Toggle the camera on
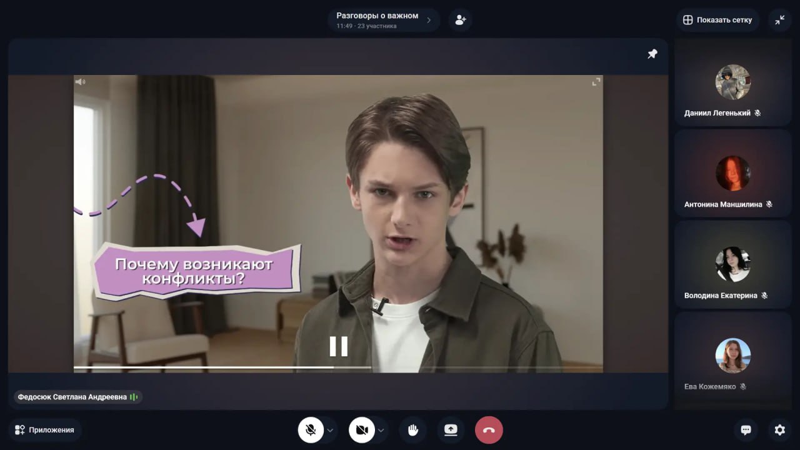800x450 pixels. pos(361,430)
